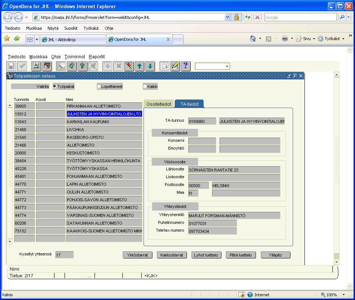Click the Lähiosoite field SÖRNÄISTEN RANTATIE 23
Viewport: 355px width, 300px height.
(x=234, y=170)
